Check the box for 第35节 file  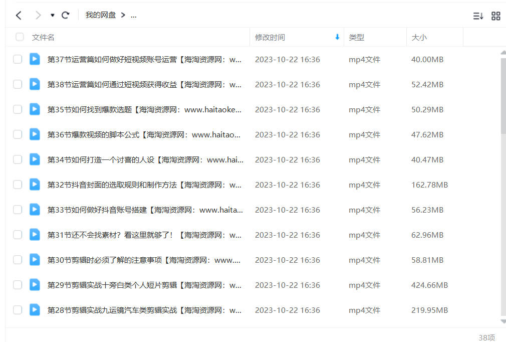[x=18, y=109]
